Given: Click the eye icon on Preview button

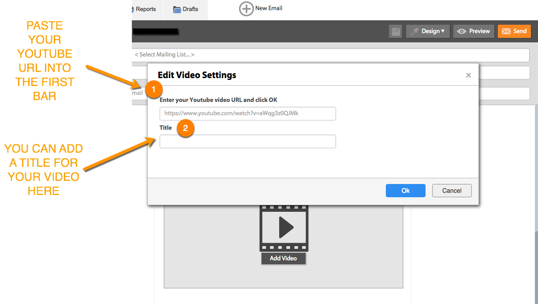Looking at the screenshot, I should [x=462, y=31].
